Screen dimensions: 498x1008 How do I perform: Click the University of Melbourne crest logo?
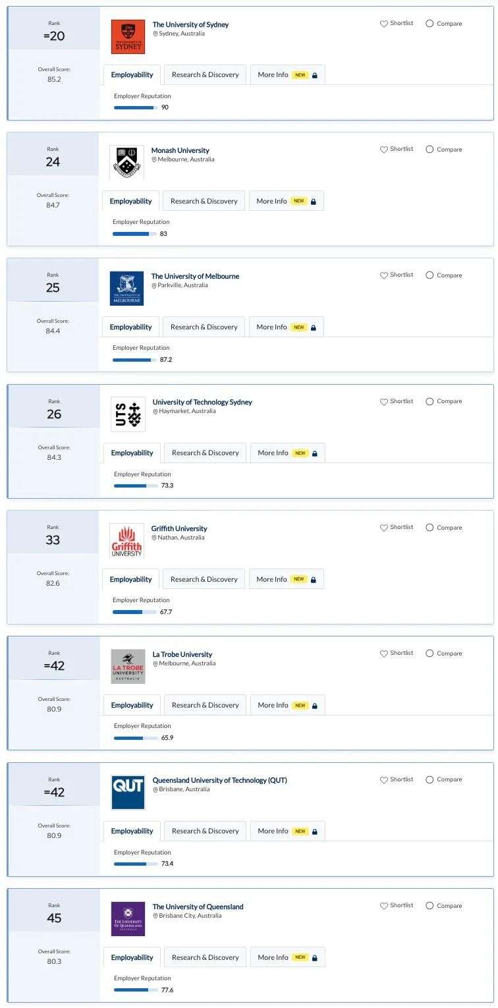tap(126, 289)
